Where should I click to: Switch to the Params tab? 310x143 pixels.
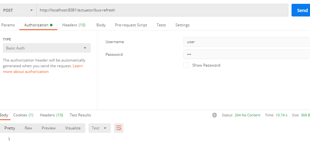tap(8, 25)
